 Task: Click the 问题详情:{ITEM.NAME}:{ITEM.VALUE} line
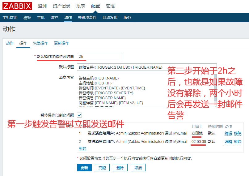111,103
